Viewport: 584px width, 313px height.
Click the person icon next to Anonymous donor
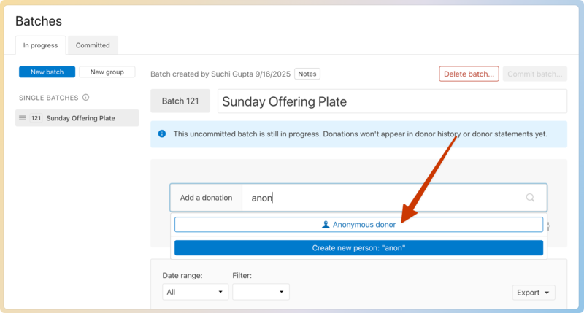[x=326, y=225]
